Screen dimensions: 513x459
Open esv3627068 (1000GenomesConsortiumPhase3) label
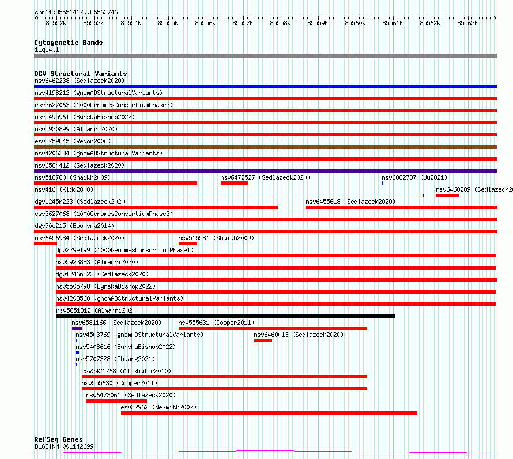point(104,214)
